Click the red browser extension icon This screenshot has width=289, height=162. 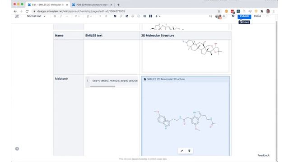(233, 12)
